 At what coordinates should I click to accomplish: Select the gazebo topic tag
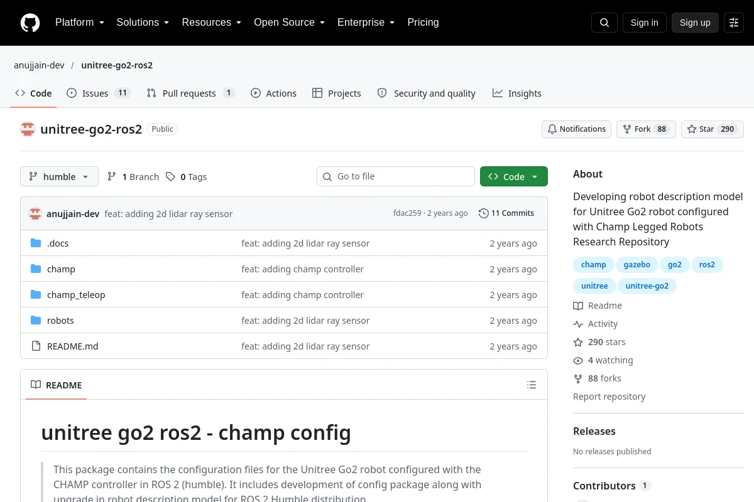point(637,265)
